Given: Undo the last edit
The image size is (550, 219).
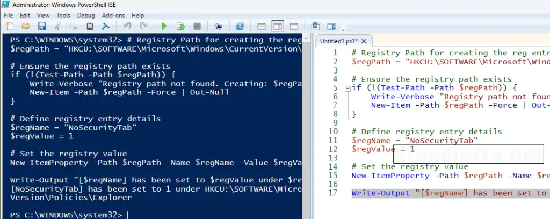Looking at the screenshot, I should click(x=128, y=26).
